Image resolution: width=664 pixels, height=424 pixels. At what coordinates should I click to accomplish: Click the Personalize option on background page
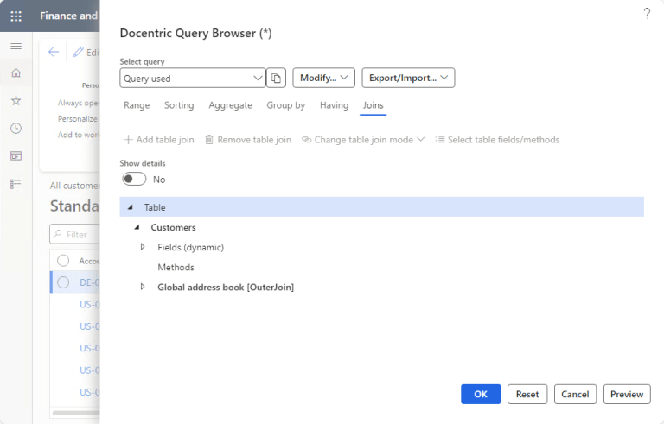pos(78,119)
